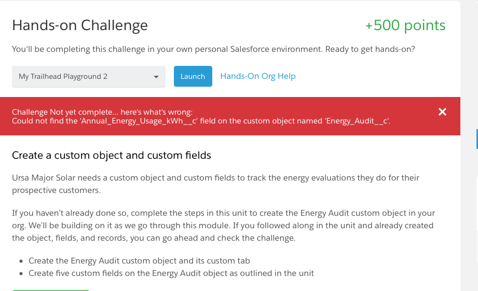
Task: Click the Hands-on Challenge heading
Action: 80,25
